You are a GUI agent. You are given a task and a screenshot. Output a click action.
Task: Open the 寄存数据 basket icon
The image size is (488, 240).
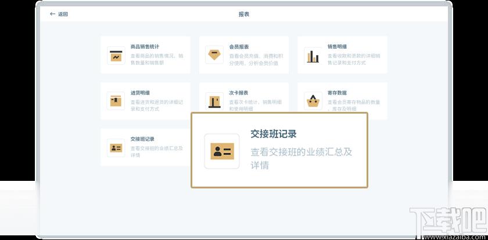[x=313, y=101]
